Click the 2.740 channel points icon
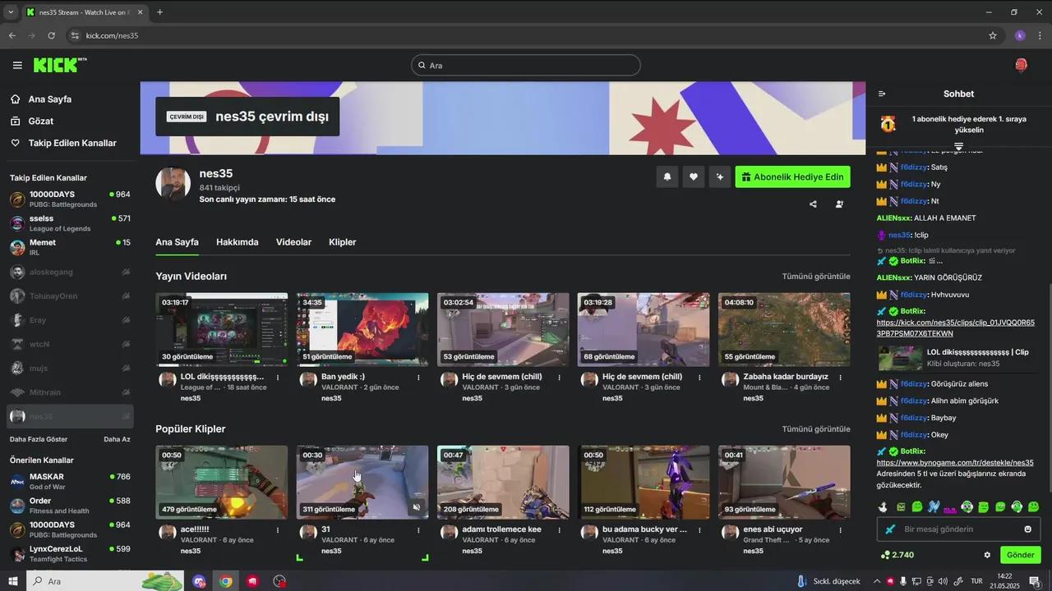1052x591 pixels. pos(885,555)
